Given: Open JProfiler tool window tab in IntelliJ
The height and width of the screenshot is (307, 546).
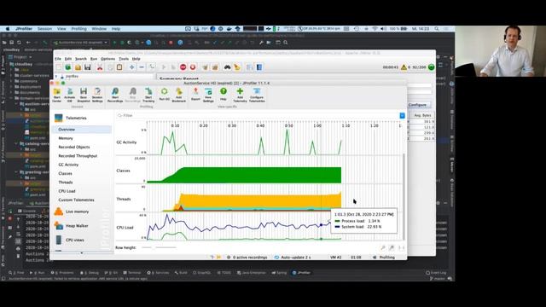Looking at the screenshot, I should (301, 273).
